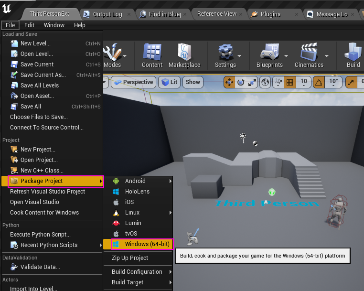Close the Output Log tab
364x291 pixels.
pyautogui.click(x=129, y=14)
